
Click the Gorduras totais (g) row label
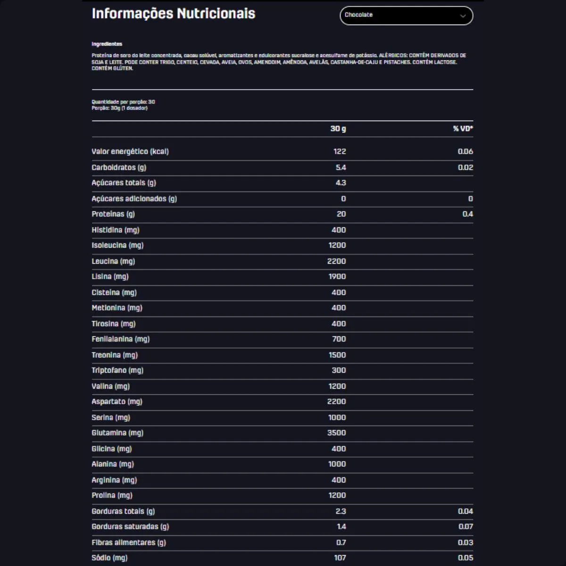click(123, 511)
